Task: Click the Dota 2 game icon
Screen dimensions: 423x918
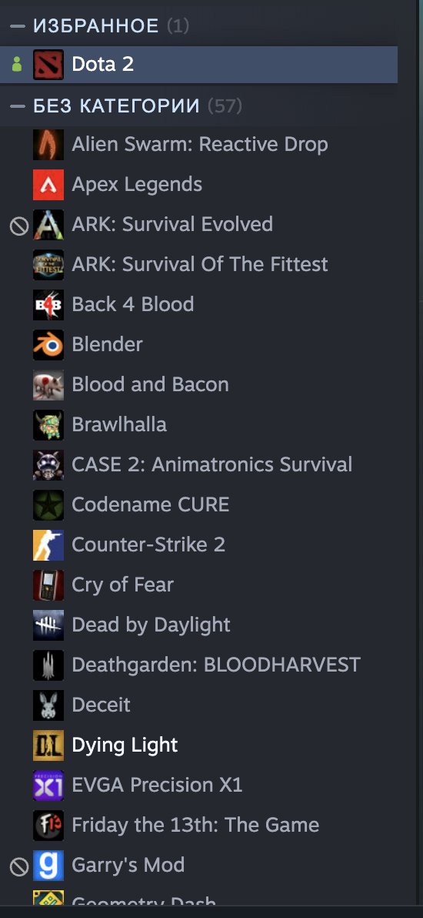Action: [x=48, y=65]
